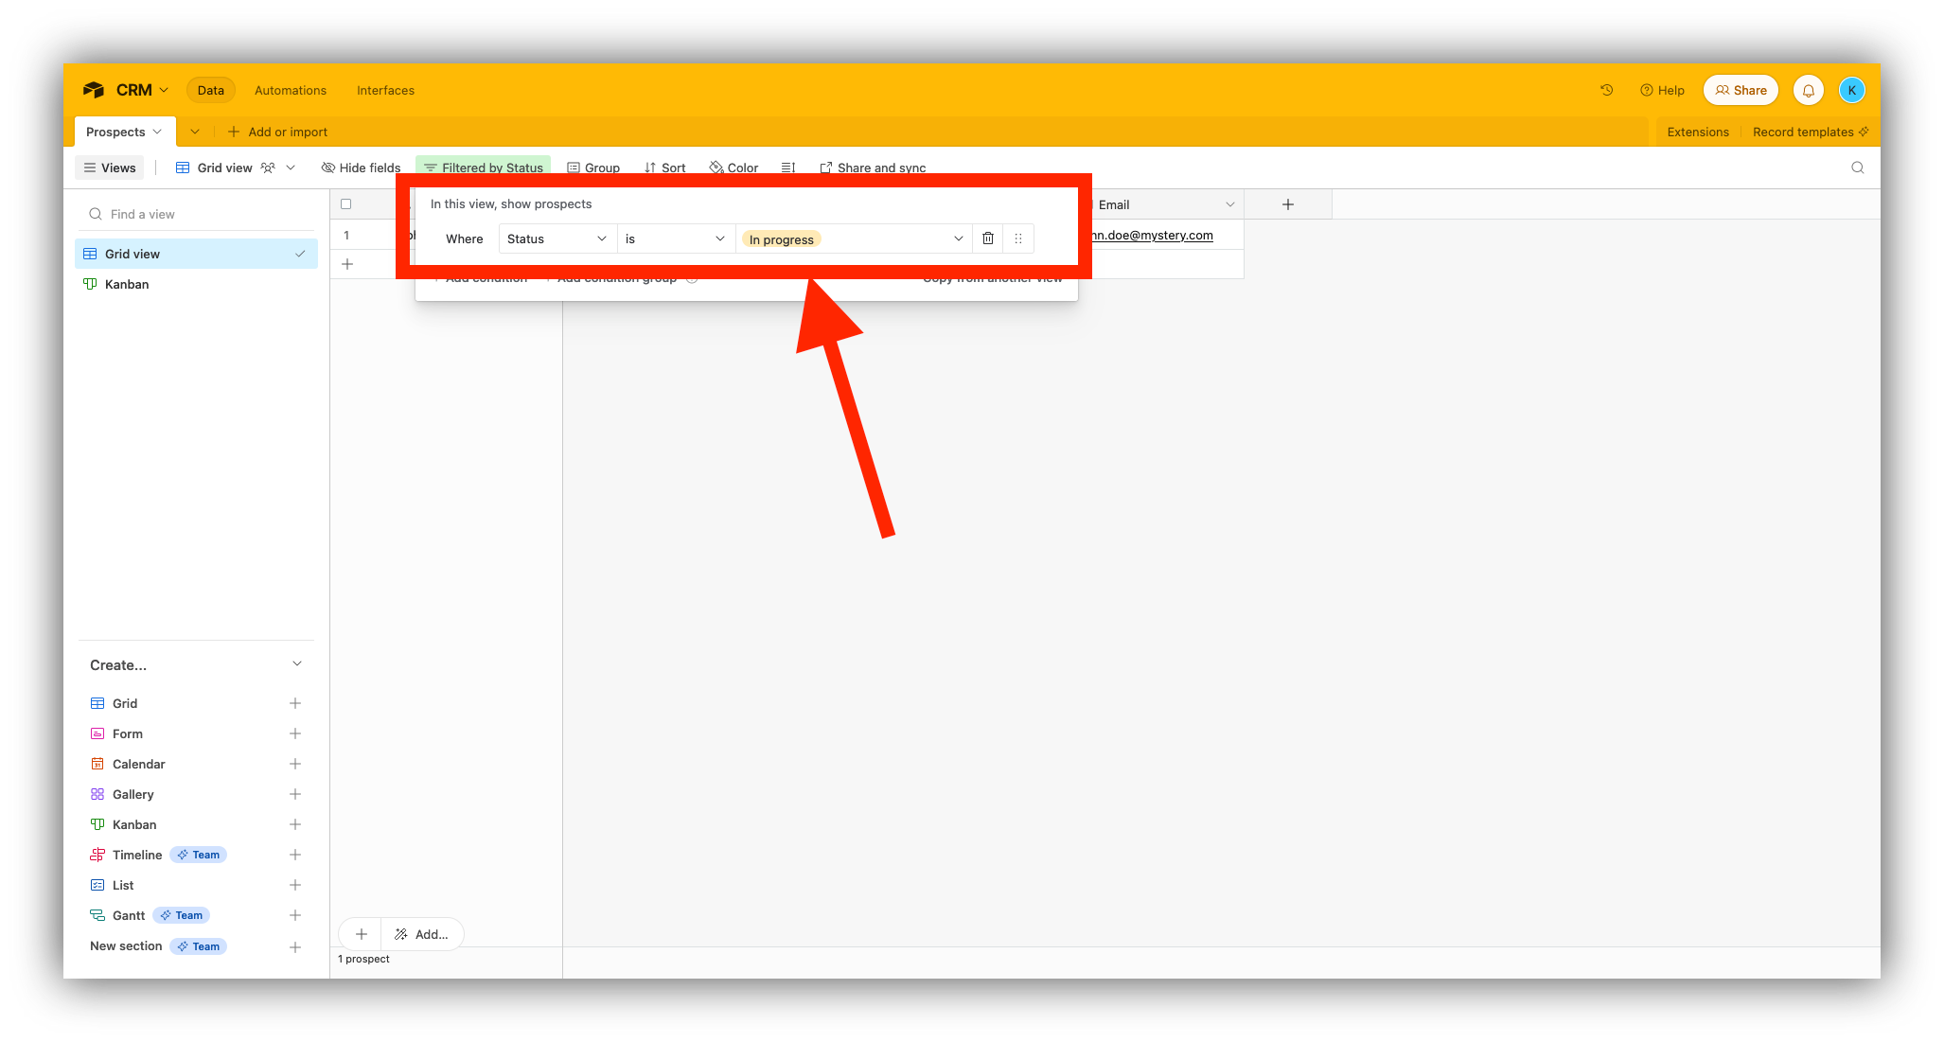Viewport: 1944px width, 1042px height.
Task: Delete the Status filter condition
Action: pos(987,238)
